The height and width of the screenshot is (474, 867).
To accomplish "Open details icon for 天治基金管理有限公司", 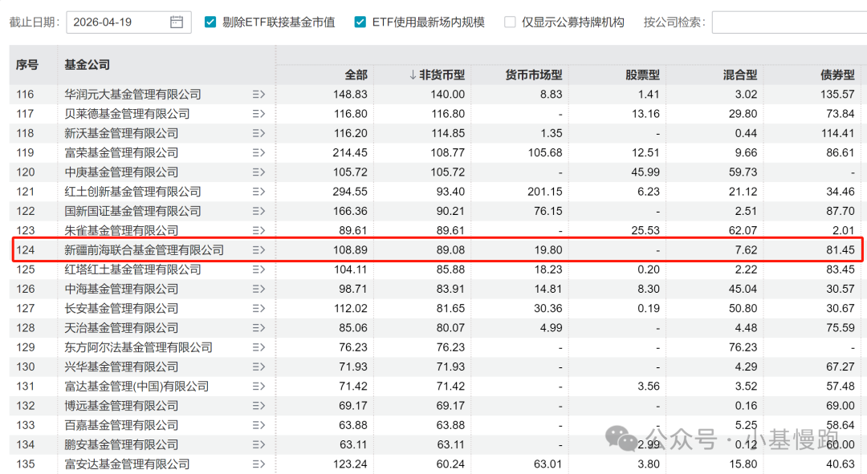I will (x=258, y=327).
